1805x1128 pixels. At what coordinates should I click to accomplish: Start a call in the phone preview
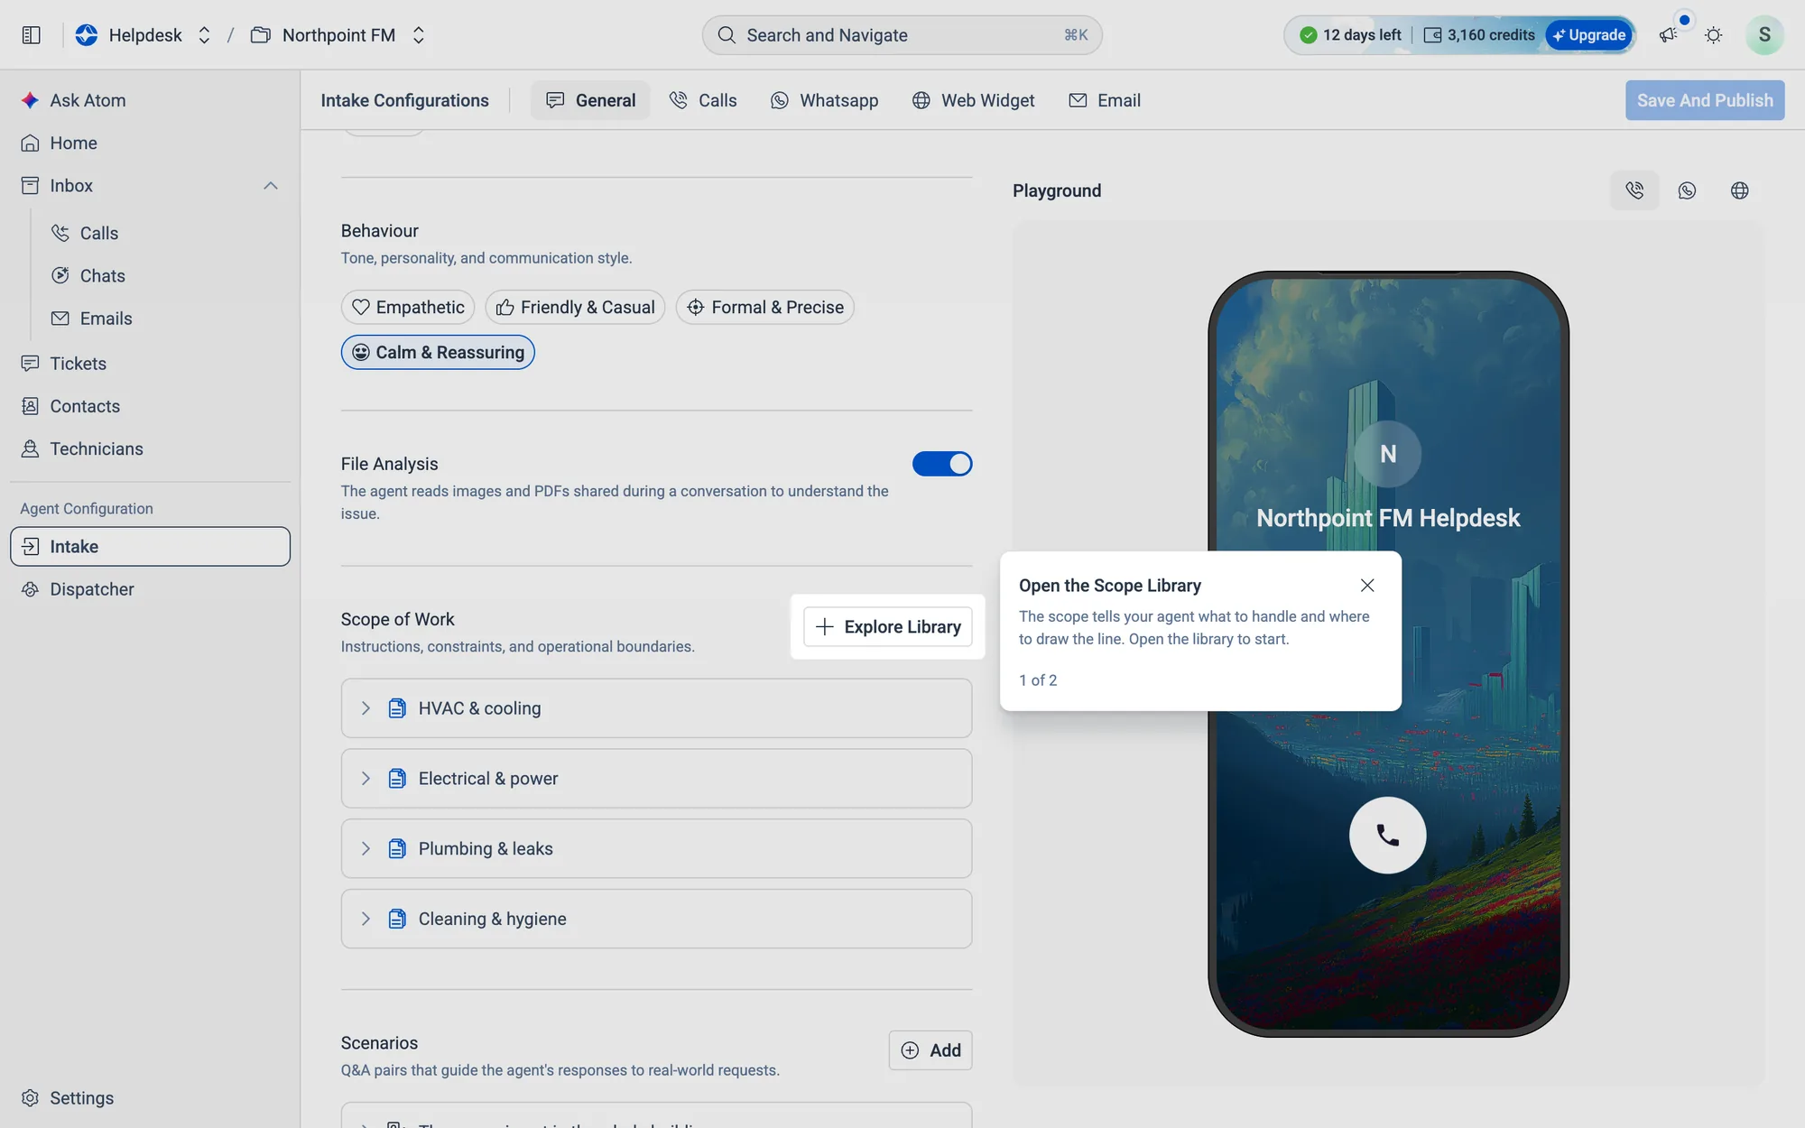1387,835
